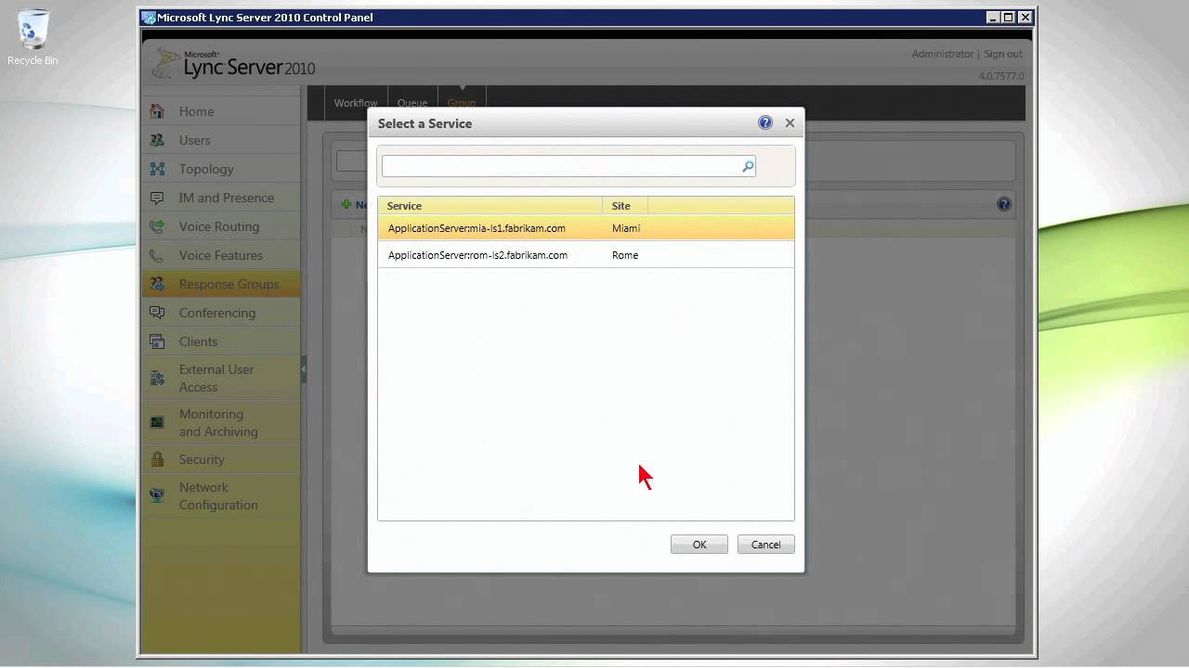
Task: Click the Users sidebar icon
Action: tap(158, 140)
